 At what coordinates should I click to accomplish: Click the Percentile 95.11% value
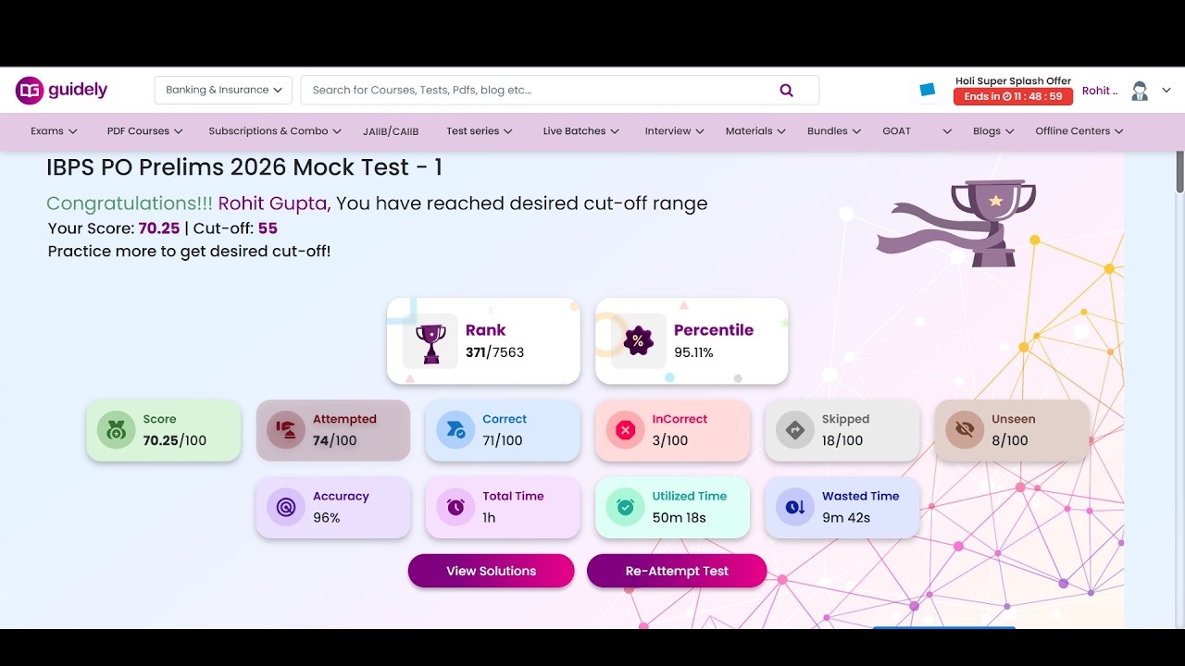[x=693, y=352]
